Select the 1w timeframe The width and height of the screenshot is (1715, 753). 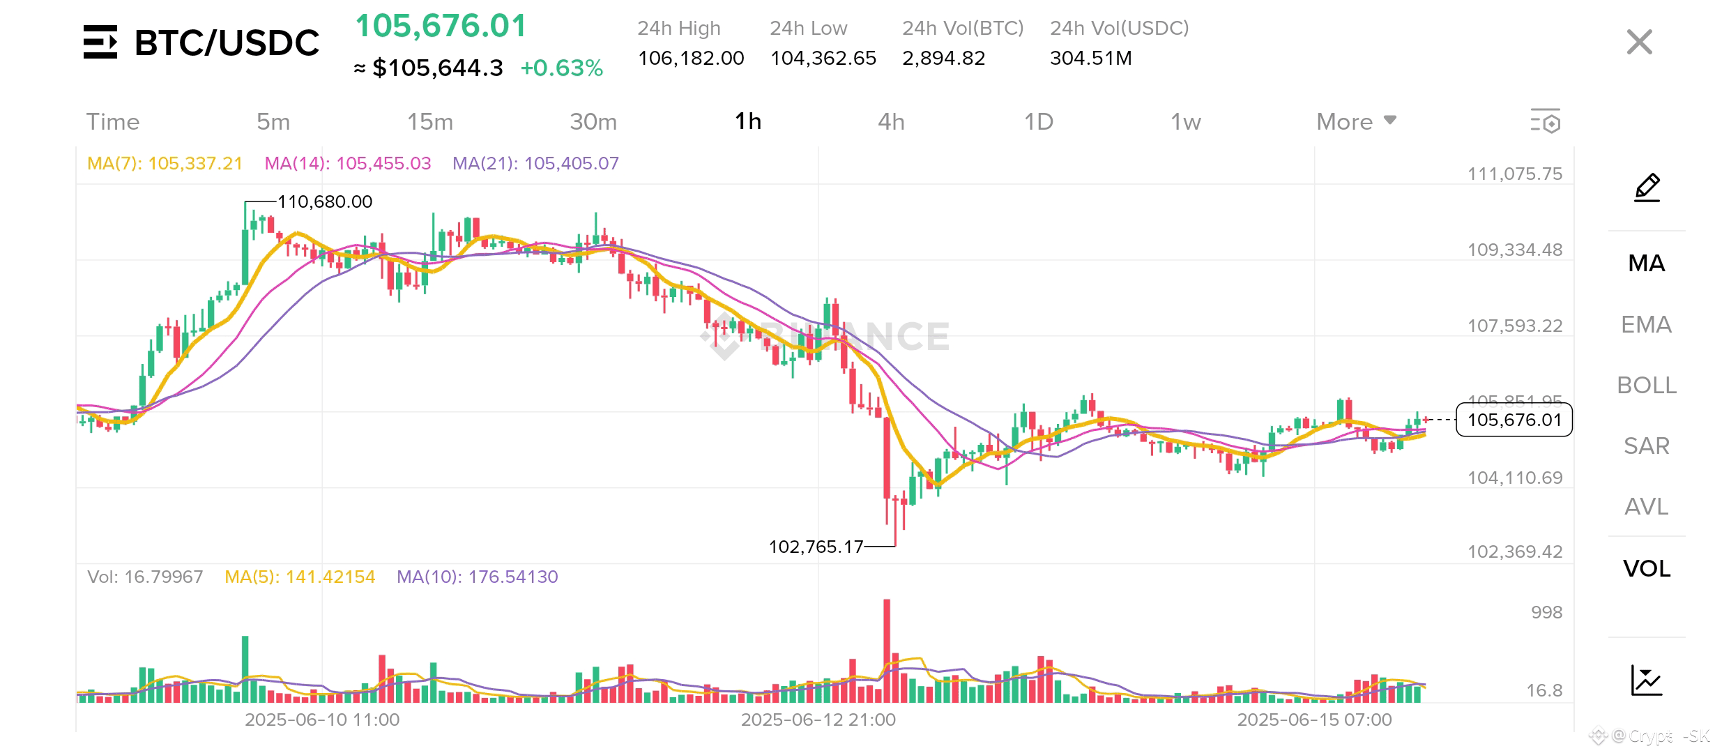1186,121
